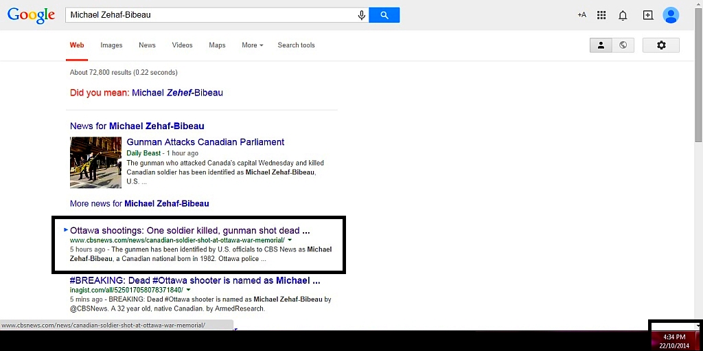This screenshot has width=703, height=351.
Task: Click the Michael Zehef-Bibeau suggestion link
Action: click(177, 93)
